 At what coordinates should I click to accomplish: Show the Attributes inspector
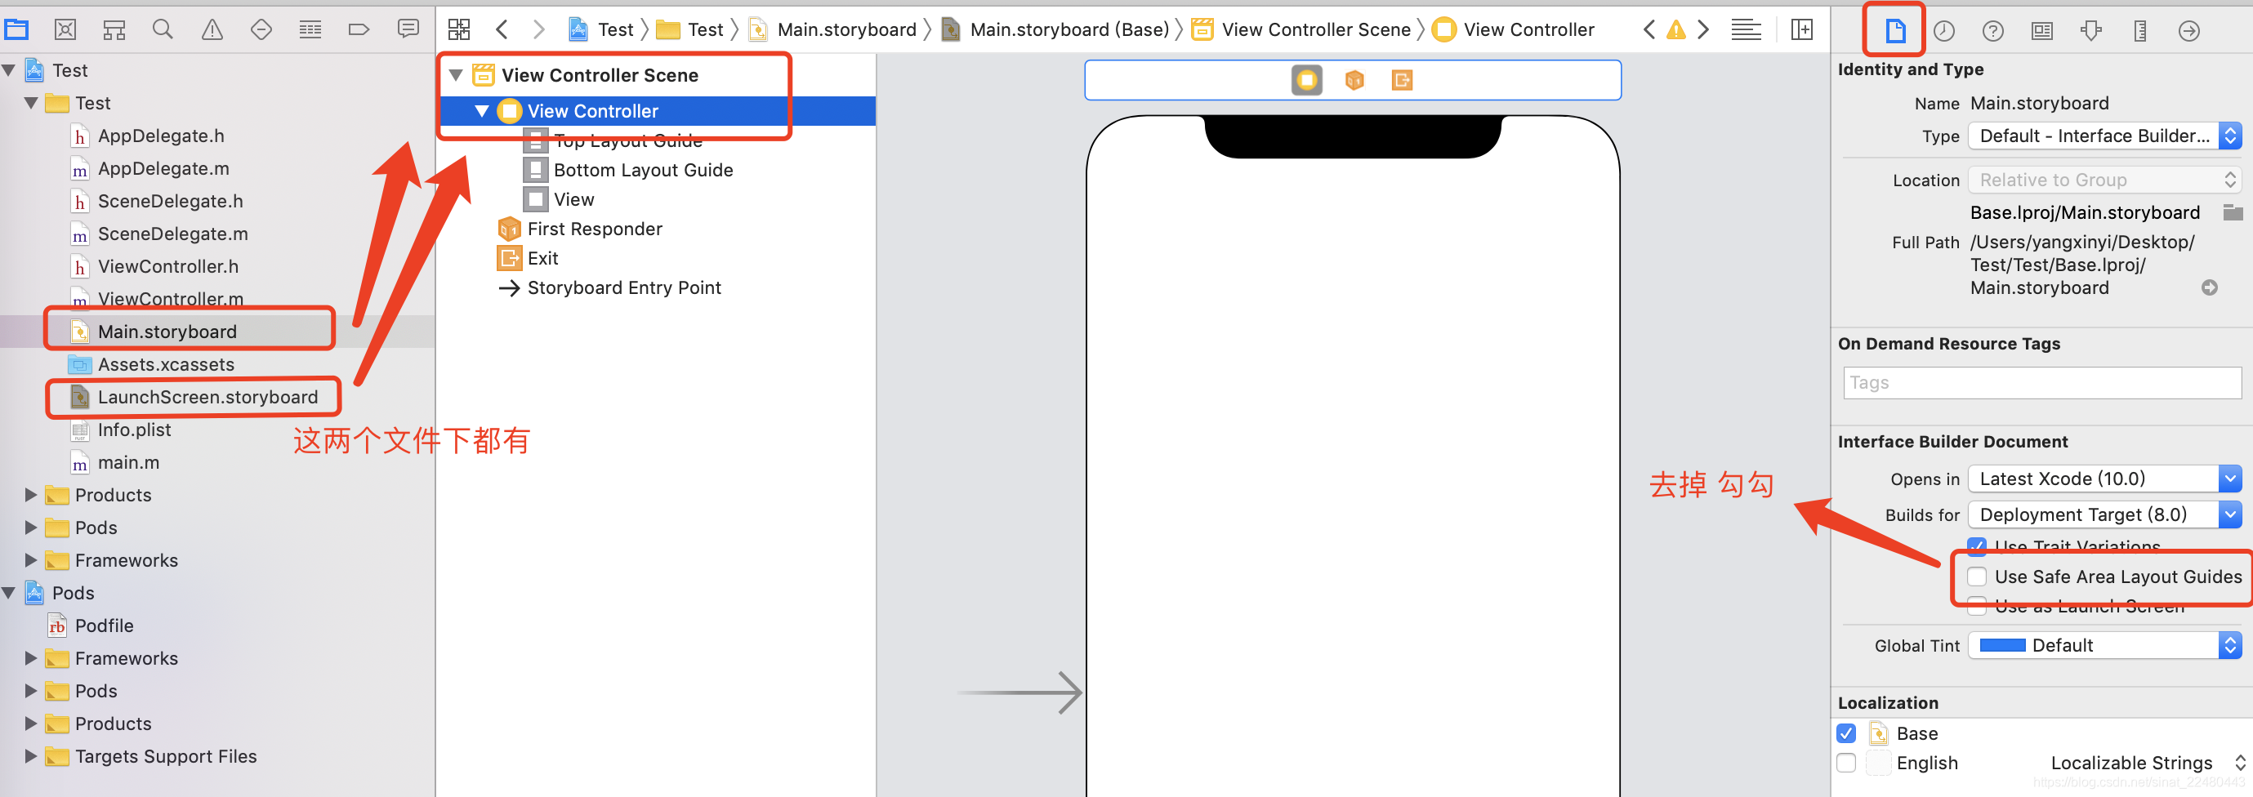[2090, 30]
